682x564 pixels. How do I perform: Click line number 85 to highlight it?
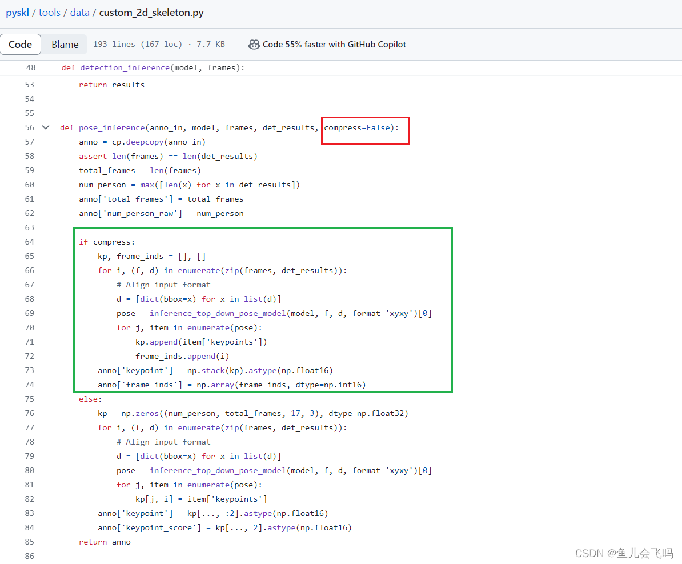coord(29,542)
